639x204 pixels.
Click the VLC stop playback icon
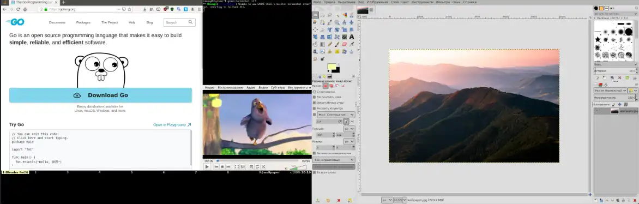(222, 166)
